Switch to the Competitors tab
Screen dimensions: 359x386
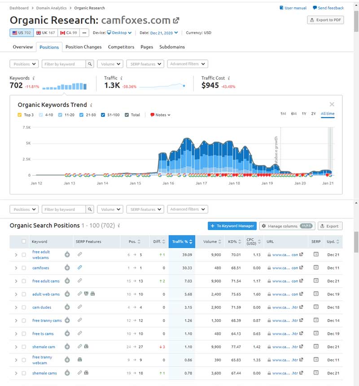(121, 47)
